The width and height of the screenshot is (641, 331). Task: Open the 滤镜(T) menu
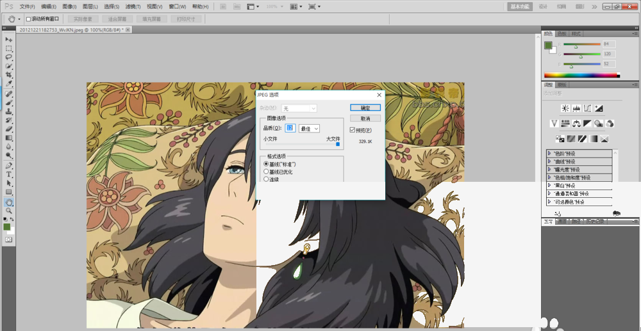[x=133, y=6]
